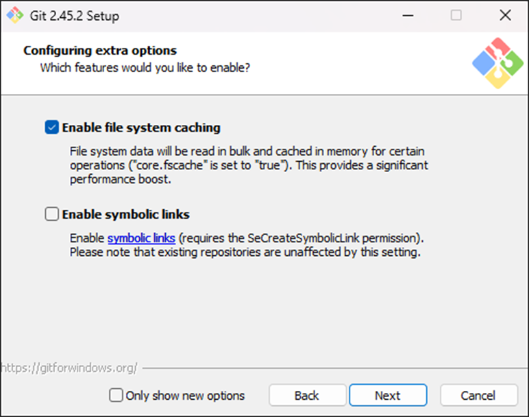Viewport: 529px width, 417px height.
Task: Click the 'Only show new options' label
Action: coord(185,395)
